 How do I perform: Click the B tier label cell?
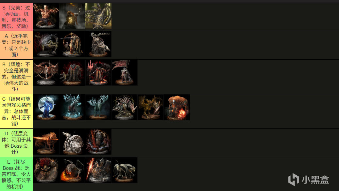tap(16, 77)
